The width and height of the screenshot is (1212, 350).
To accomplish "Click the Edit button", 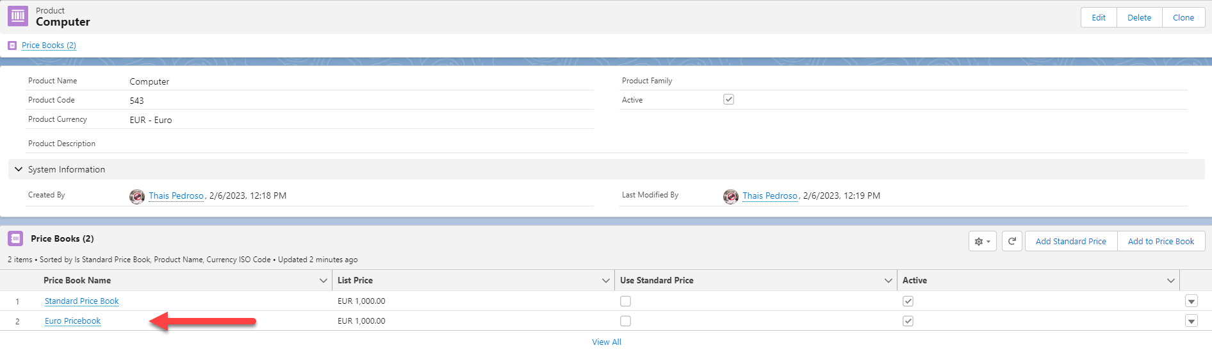I will (1099, 17).
